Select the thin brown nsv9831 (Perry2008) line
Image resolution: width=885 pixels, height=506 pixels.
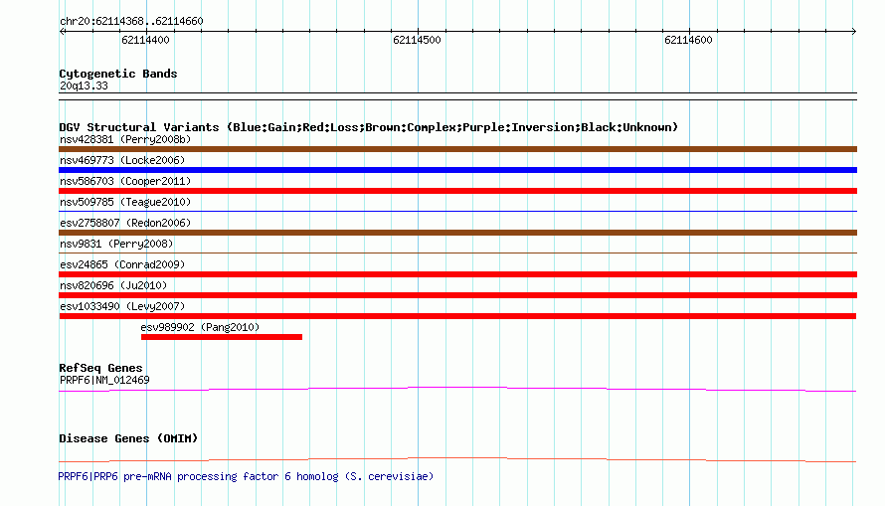click(x=457, y=253)
